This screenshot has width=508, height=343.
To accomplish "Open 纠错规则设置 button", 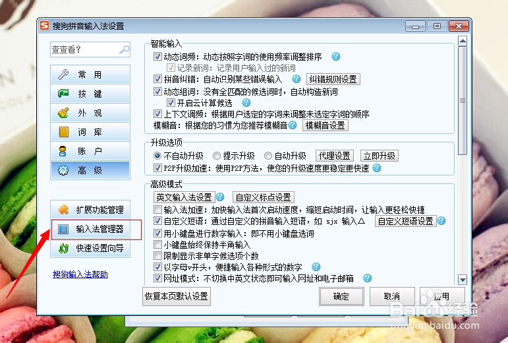I will pos(333,79).
